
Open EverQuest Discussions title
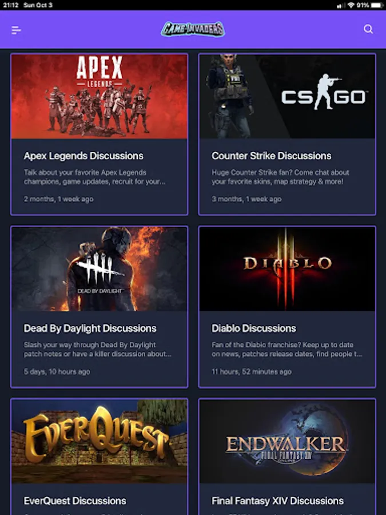(x=75, y=501)
